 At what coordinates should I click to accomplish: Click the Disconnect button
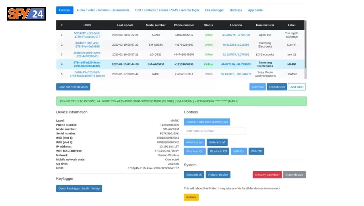click(277, 87)
